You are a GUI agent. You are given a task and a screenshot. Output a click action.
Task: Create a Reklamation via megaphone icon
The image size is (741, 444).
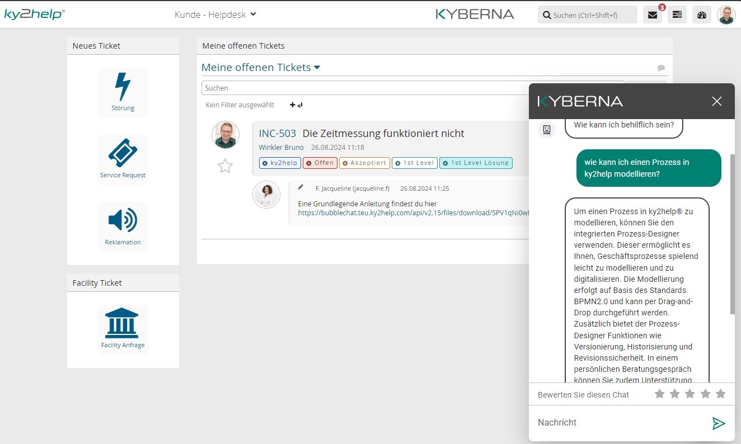pos(123,220)
